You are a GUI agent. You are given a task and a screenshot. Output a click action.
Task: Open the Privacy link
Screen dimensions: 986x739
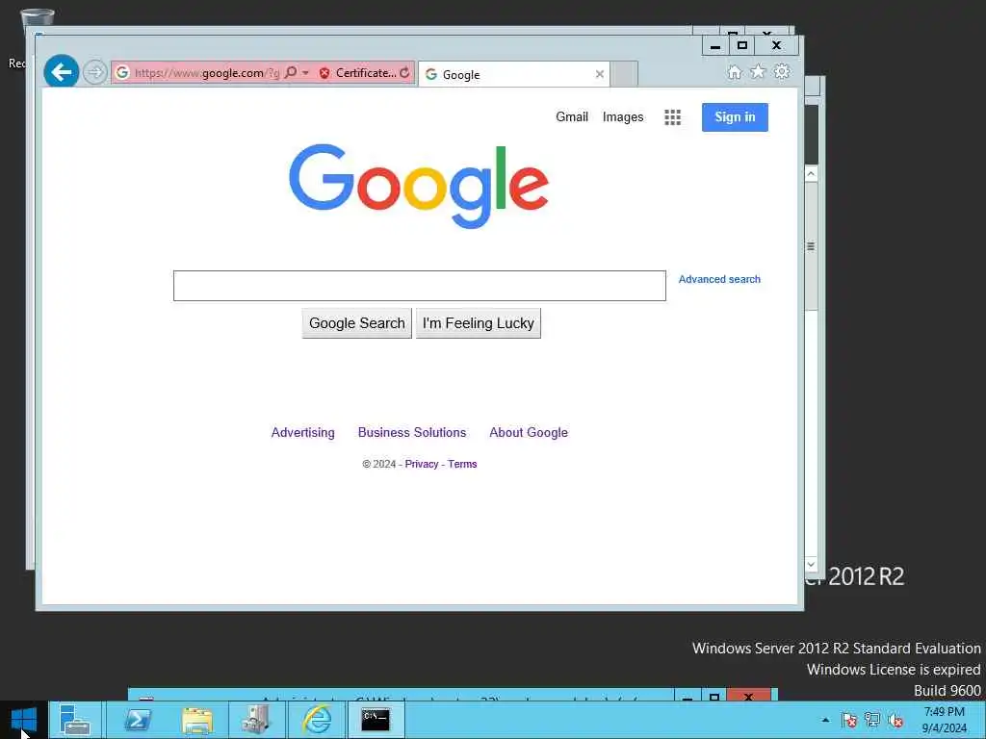click(x=422, y=464)
